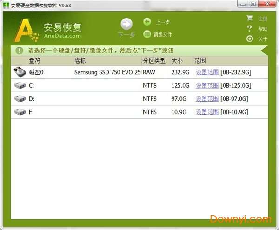The image size is (279, 230).
Task: Click the About circle icon
Action: [250, 38]
